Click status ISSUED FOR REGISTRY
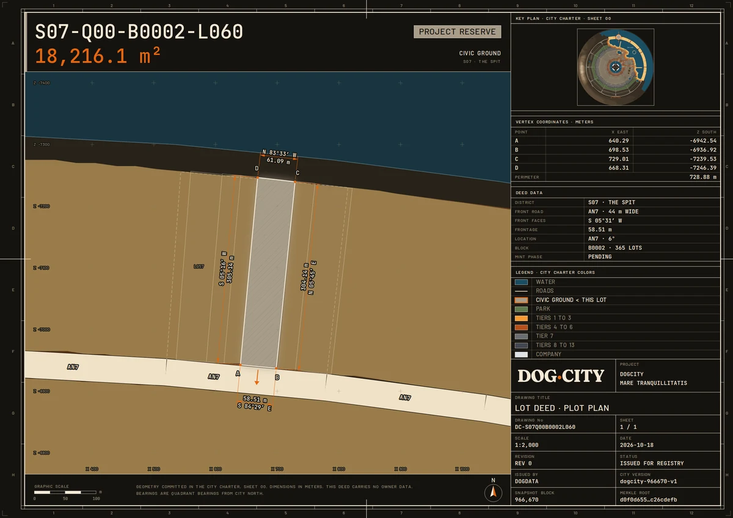This screenshot has width=733, height=518. point(652,463)
